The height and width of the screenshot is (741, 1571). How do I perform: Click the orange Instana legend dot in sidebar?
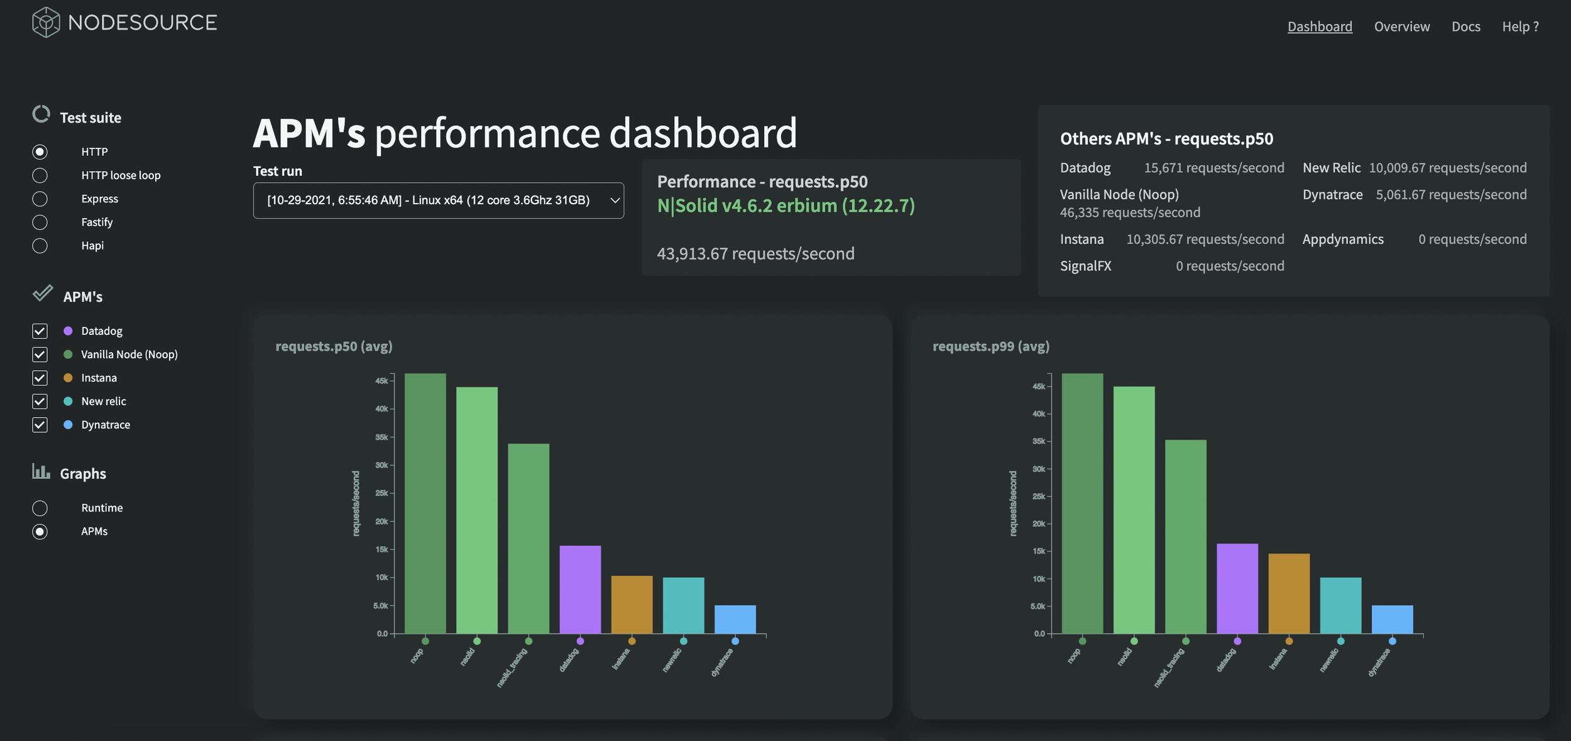pos(68,378)
